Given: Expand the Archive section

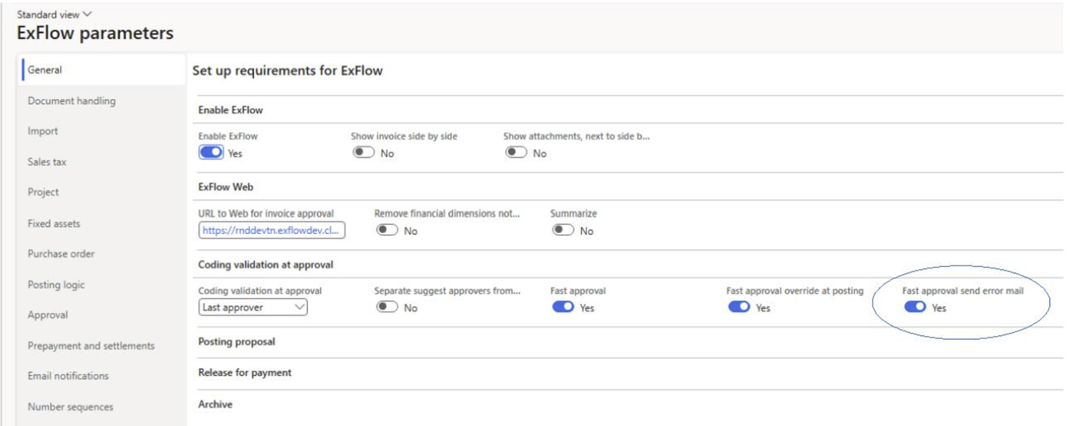Looking at the screenshot, I should [215, 404].
